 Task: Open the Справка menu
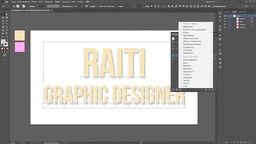80,2
